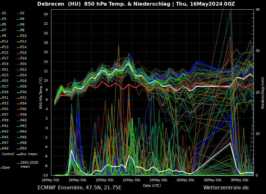Select the P10 legend entry
Screen dimensions: 266x194
(23, 36)
